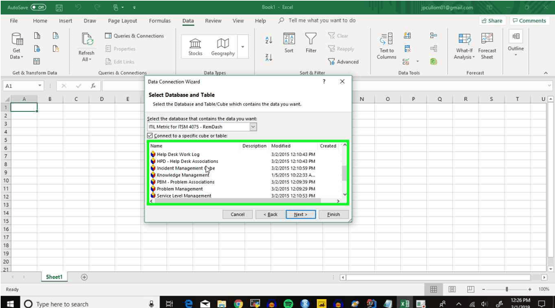Image resolution: width=555 pixels, height=308 pixels.
Task: Click the Next button in wizard
Action: pyautogui.click(x=301, y=214)
